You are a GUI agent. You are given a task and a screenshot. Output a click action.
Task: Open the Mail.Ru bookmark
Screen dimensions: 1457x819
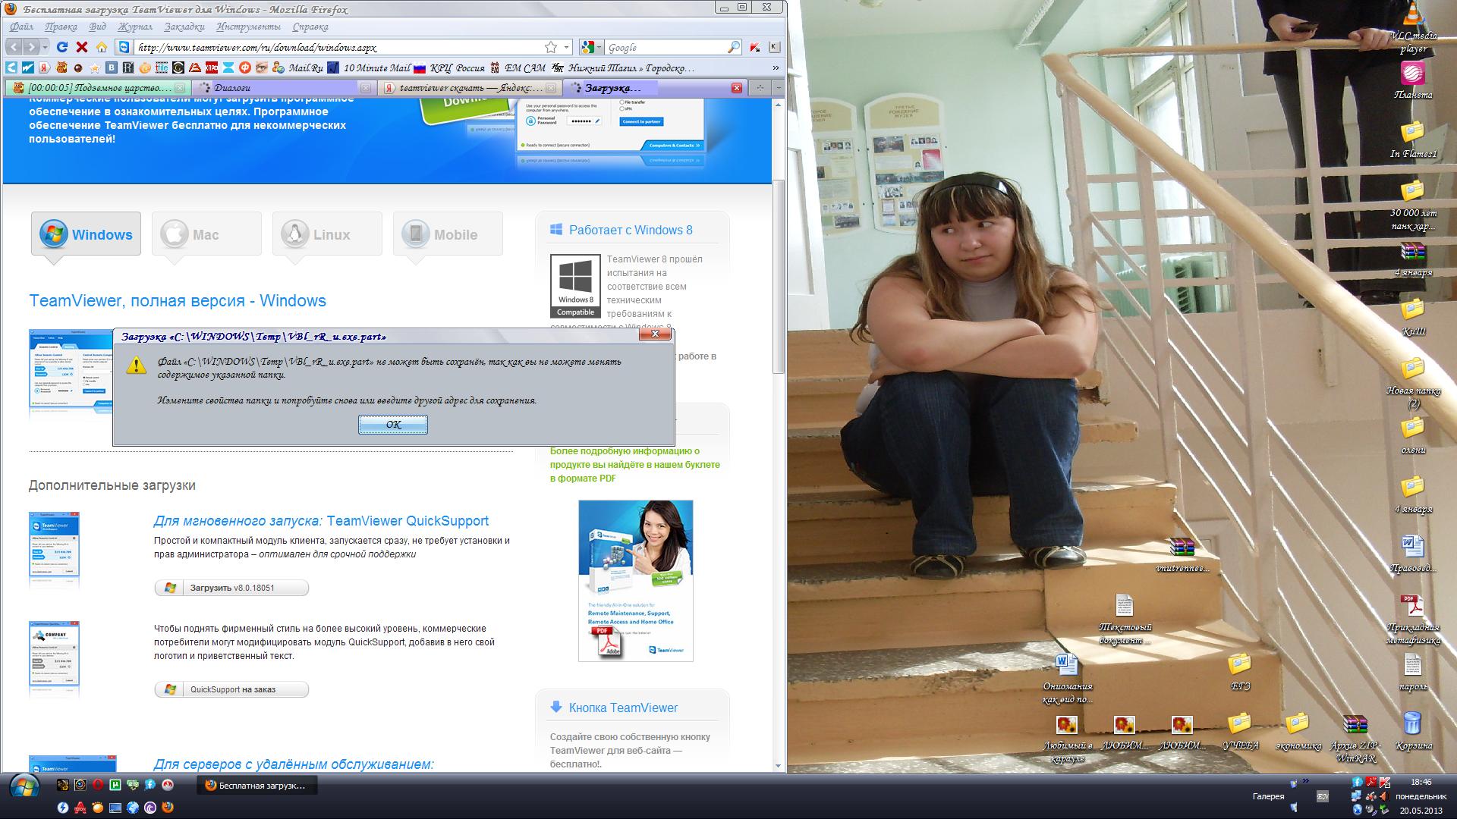297,67
